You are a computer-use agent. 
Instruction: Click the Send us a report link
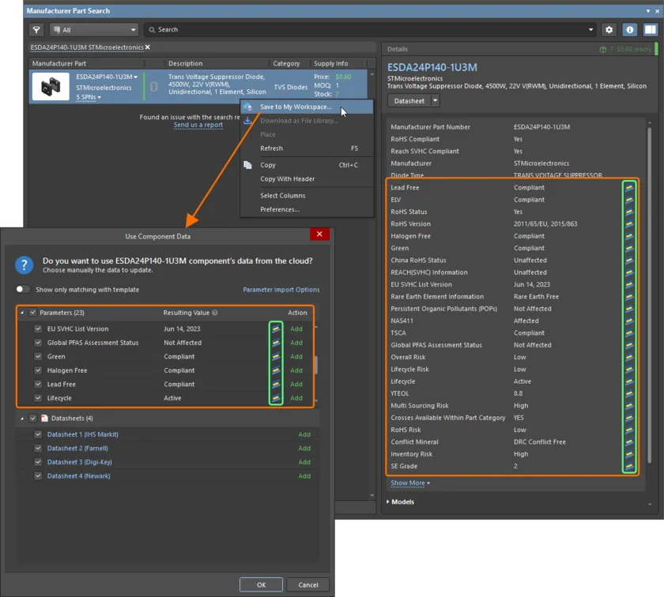pyautogui.click(x=198, y=125)
